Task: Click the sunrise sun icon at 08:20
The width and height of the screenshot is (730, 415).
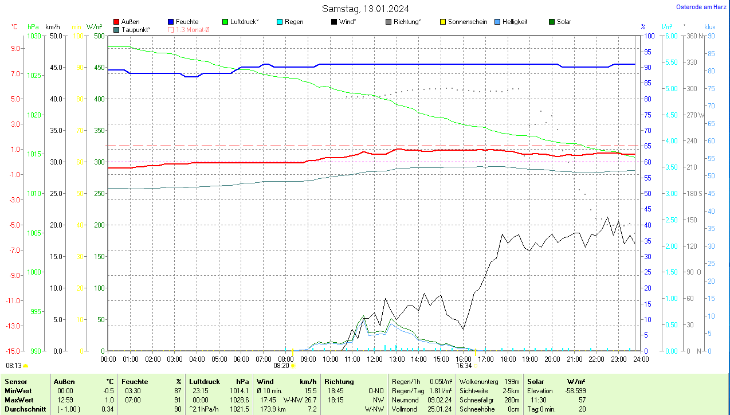Action: (x=293, y=365)
